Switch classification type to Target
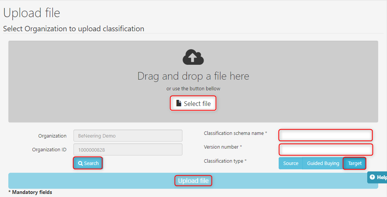 point(354,163)
